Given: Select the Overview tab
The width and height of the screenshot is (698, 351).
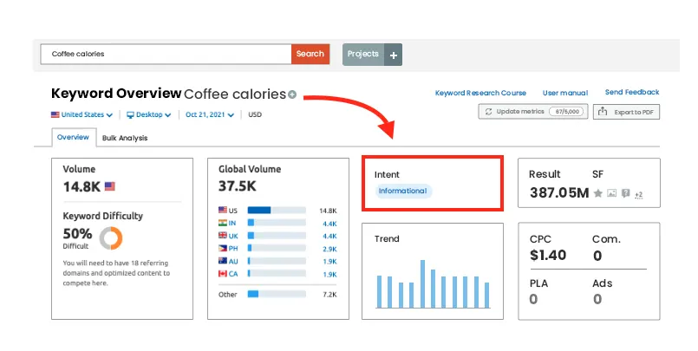Looking at the screenshot, I should pyautogui.click(x=74, y=137).
